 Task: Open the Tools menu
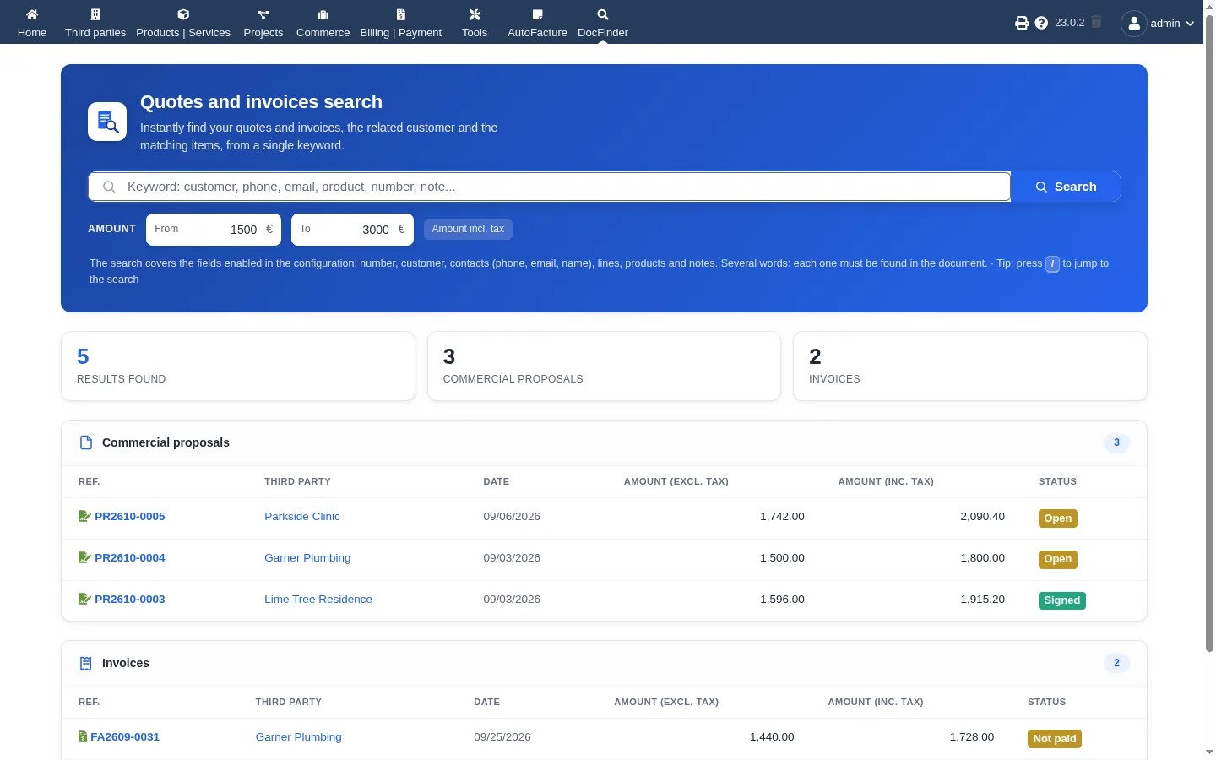click(475, 23)
